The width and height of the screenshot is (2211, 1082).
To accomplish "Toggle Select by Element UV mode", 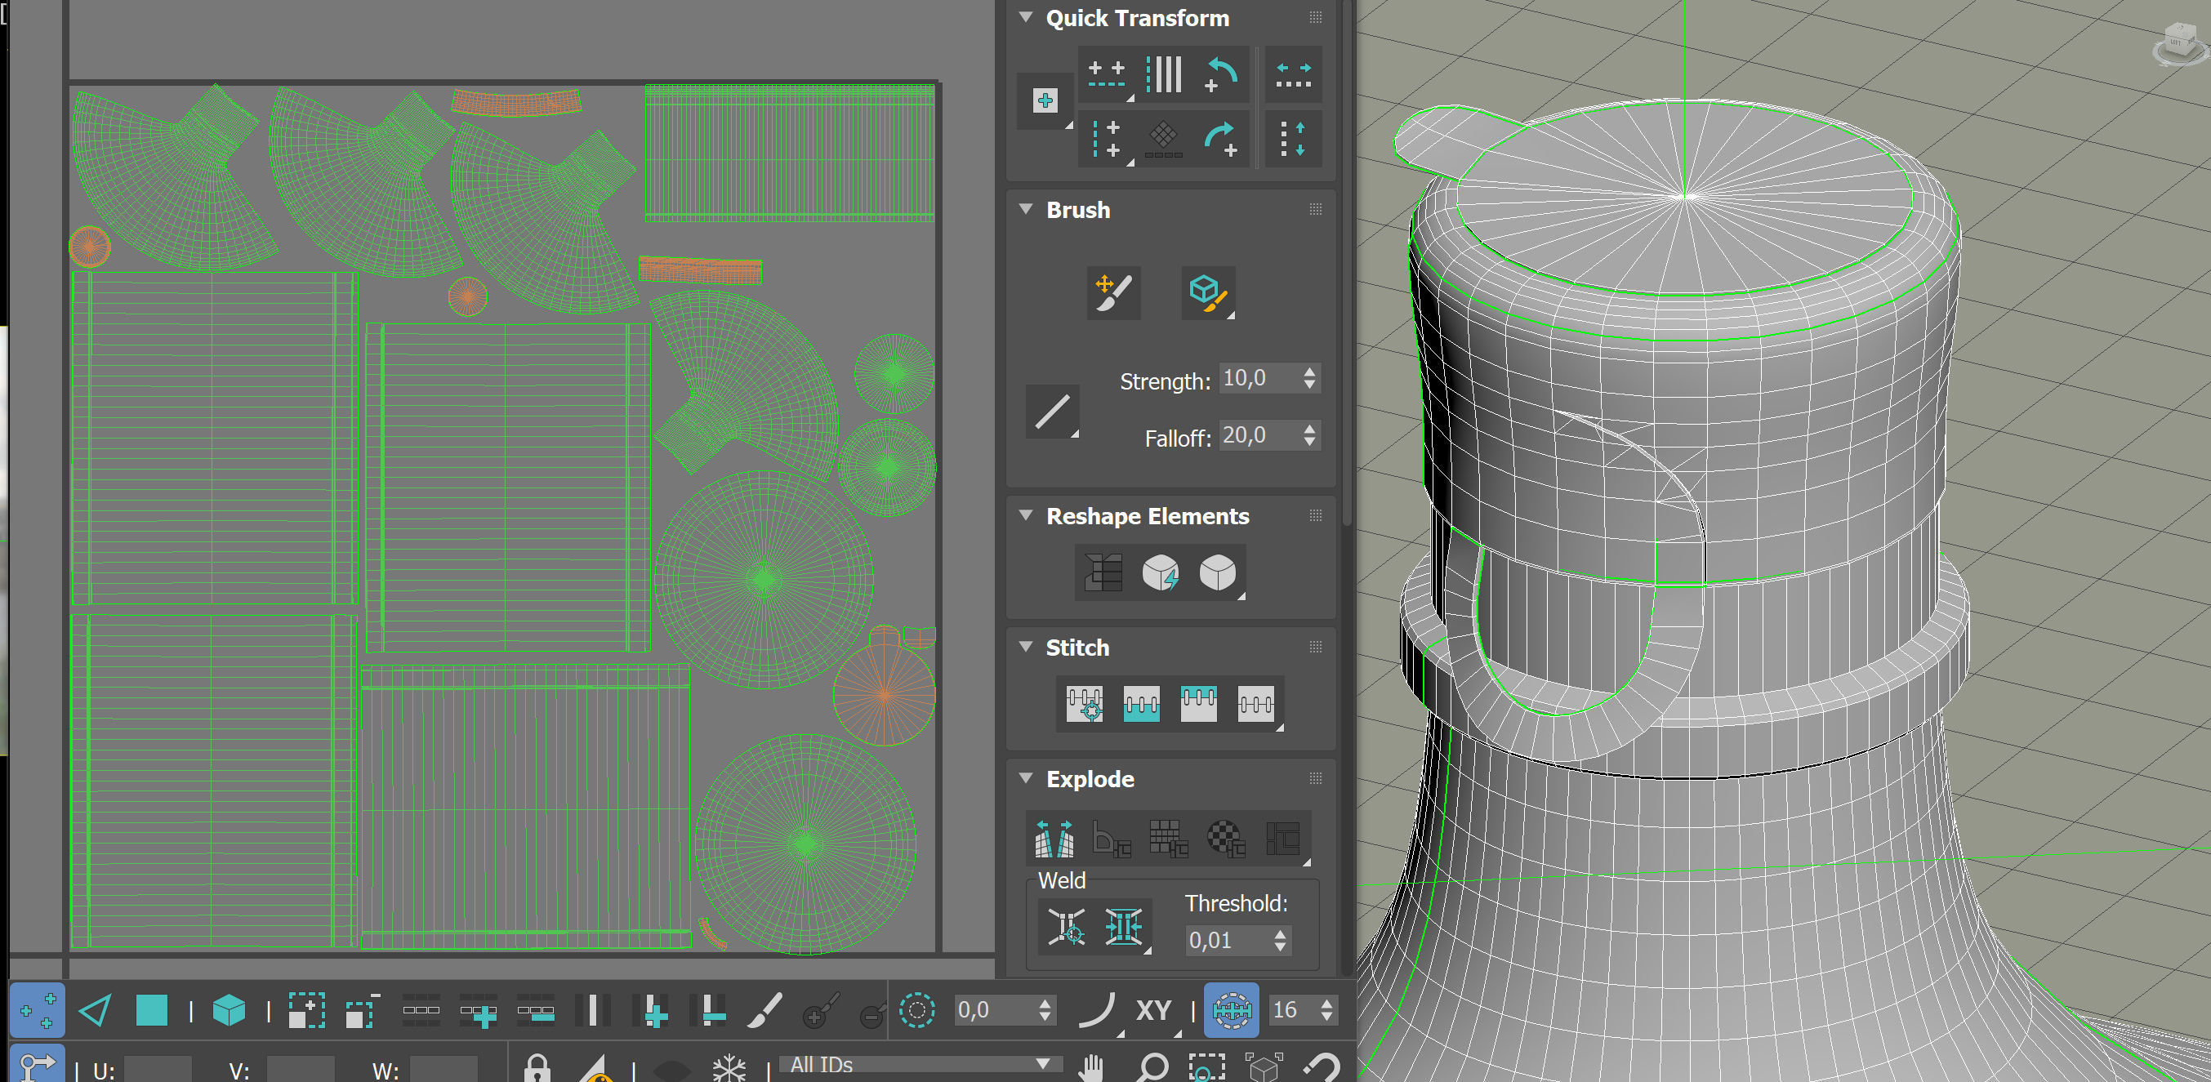I will (x=229, y=1010).
